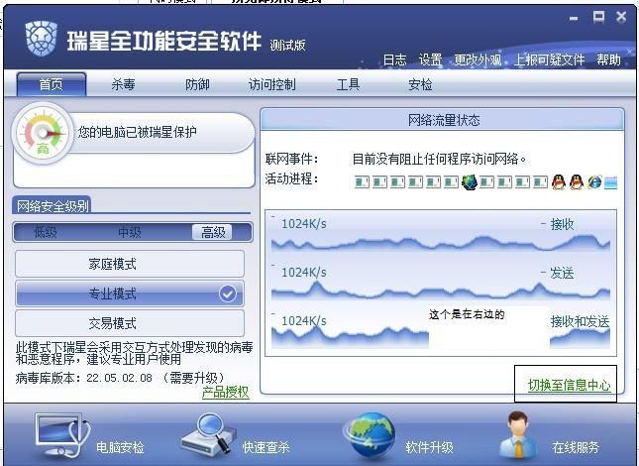The width and height of the screenshot is (639, 466).
Task: Click the generic process icon beside the first QQ penguin
Action: pos(540,181)
